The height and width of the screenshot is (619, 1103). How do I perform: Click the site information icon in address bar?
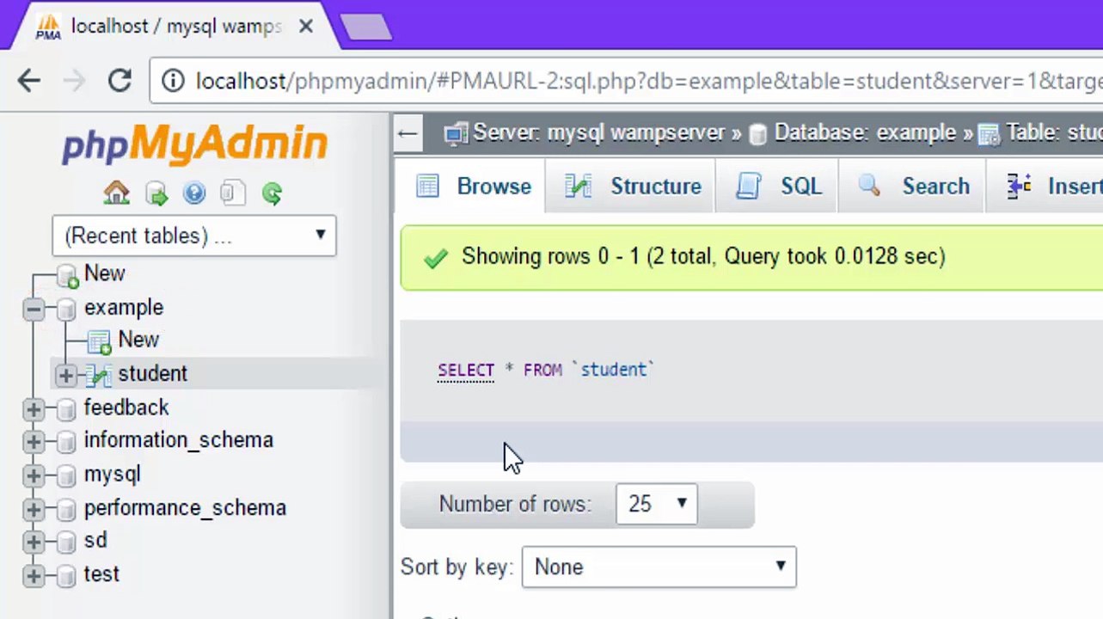click(173, 81)
